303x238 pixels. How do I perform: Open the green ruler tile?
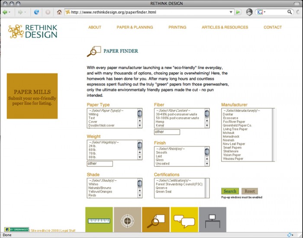click(x=99, y=220)
